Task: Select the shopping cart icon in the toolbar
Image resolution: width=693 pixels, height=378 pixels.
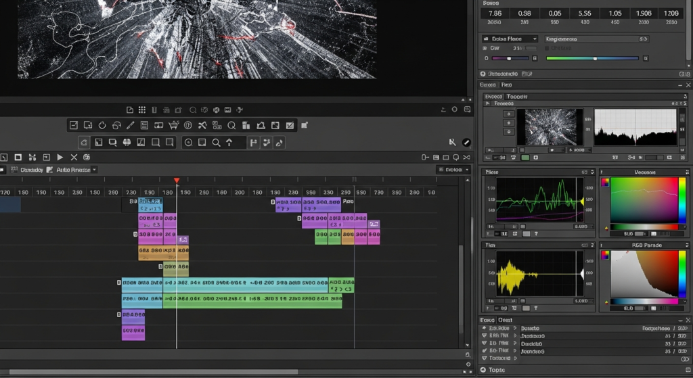Action: coord(173,125)
